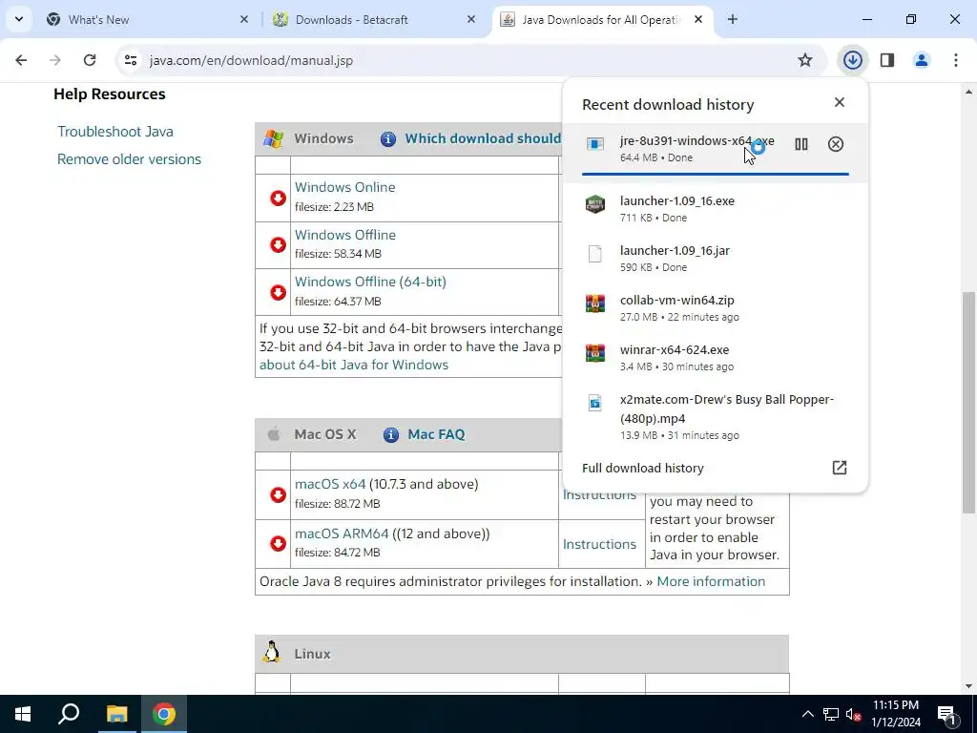Open the Windows Start menu
Image resolution: width=977 pixels, height=733 pixels.
[23, 714]
